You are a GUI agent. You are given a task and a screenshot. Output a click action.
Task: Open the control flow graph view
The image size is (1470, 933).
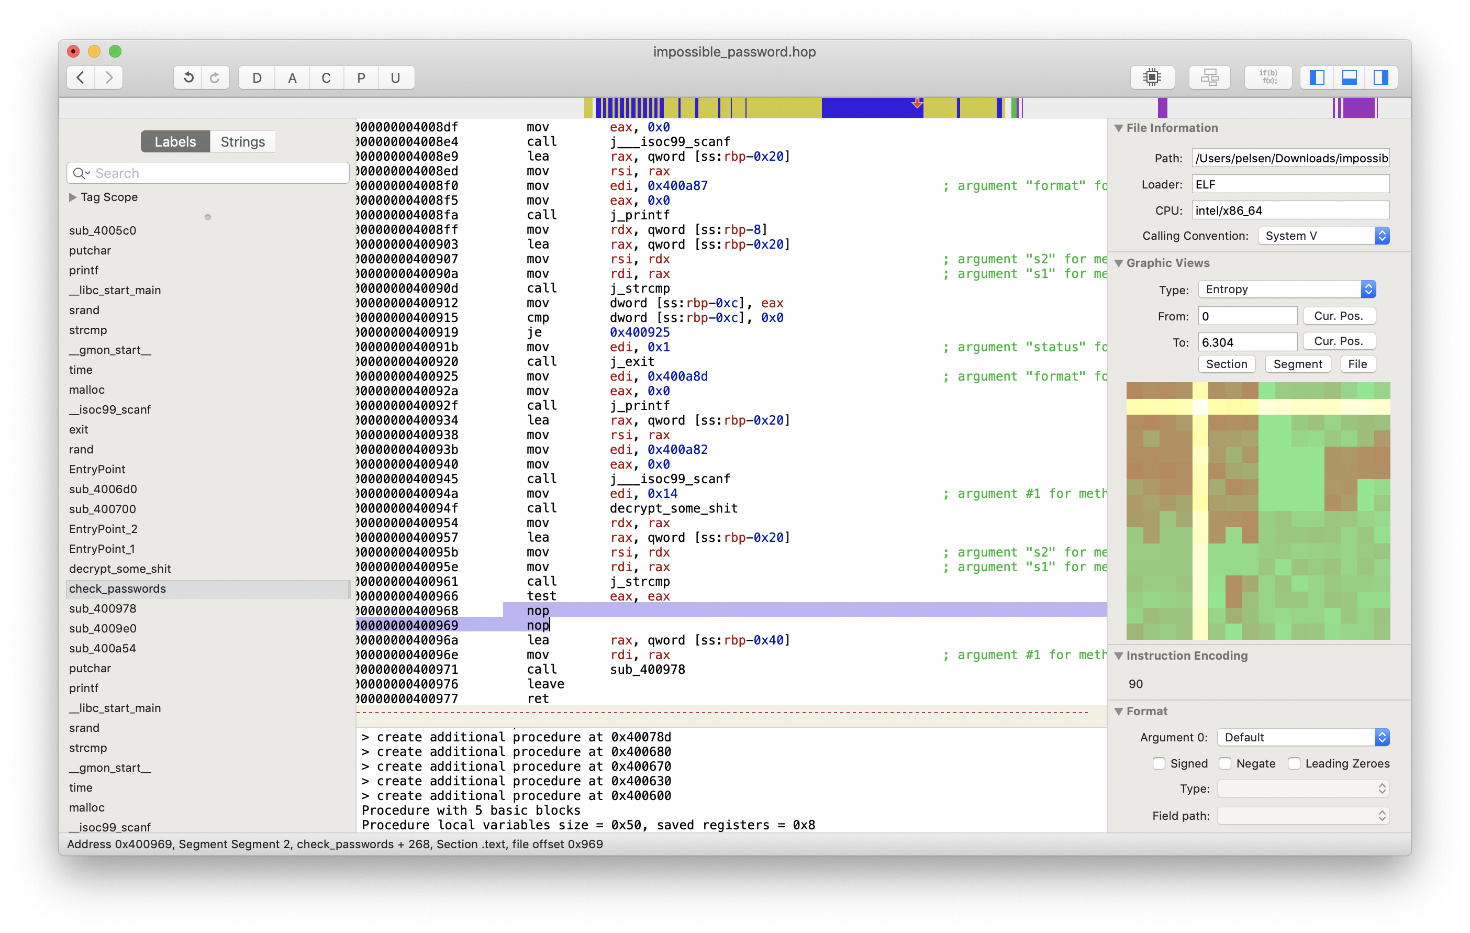(1209, 77)
